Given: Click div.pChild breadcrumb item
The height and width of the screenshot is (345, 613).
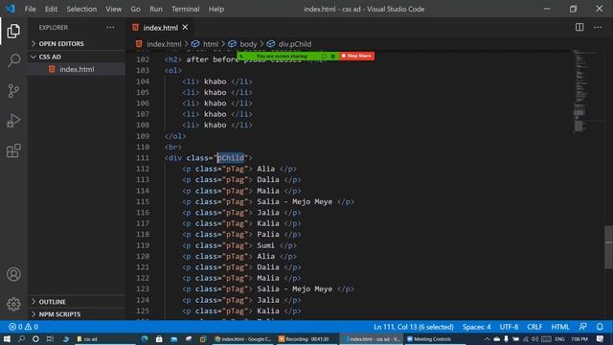Looking at the screenshot, I should 295,44.
